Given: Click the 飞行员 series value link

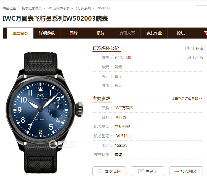Looking at the screenshot, I should [x=120, y=117].
